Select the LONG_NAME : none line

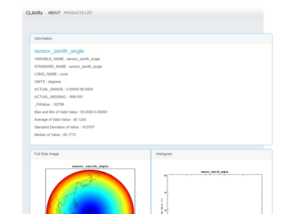(51, 74)
